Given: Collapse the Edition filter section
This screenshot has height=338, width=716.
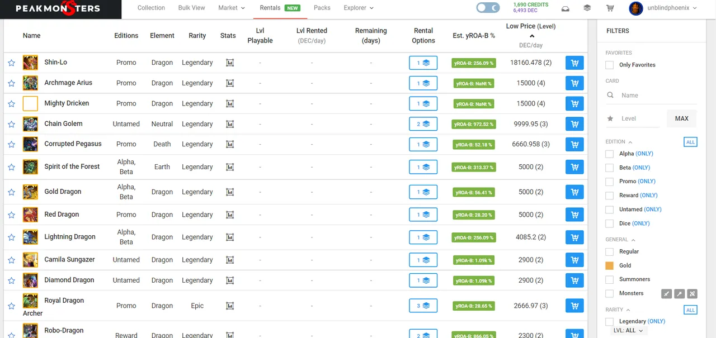Looking at the screenshot, I should coord(619,142).
